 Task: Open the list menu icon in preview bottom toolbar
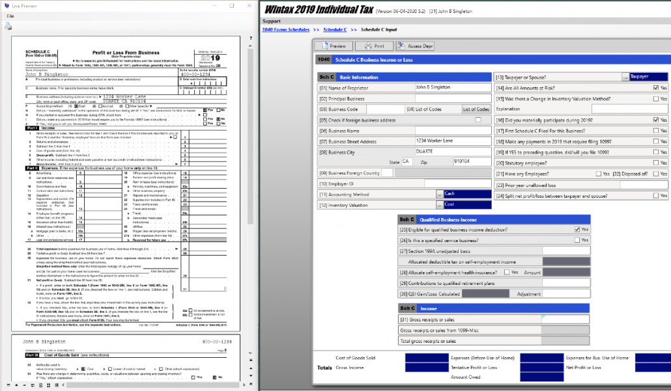[x=8, y=385]
